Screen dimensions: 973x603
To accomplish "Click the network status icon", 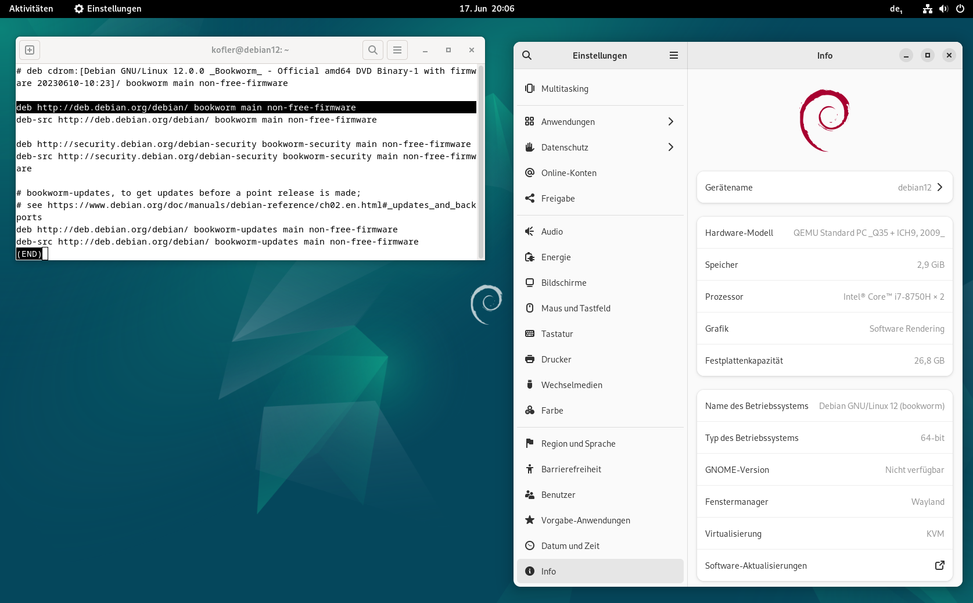I will pyautogui.click(x=927, y=9).
